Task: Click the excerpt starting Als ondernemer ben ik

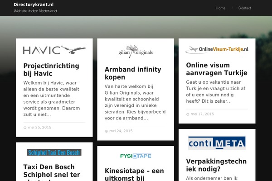Action: pyautogui.click(x=212, y=178)
